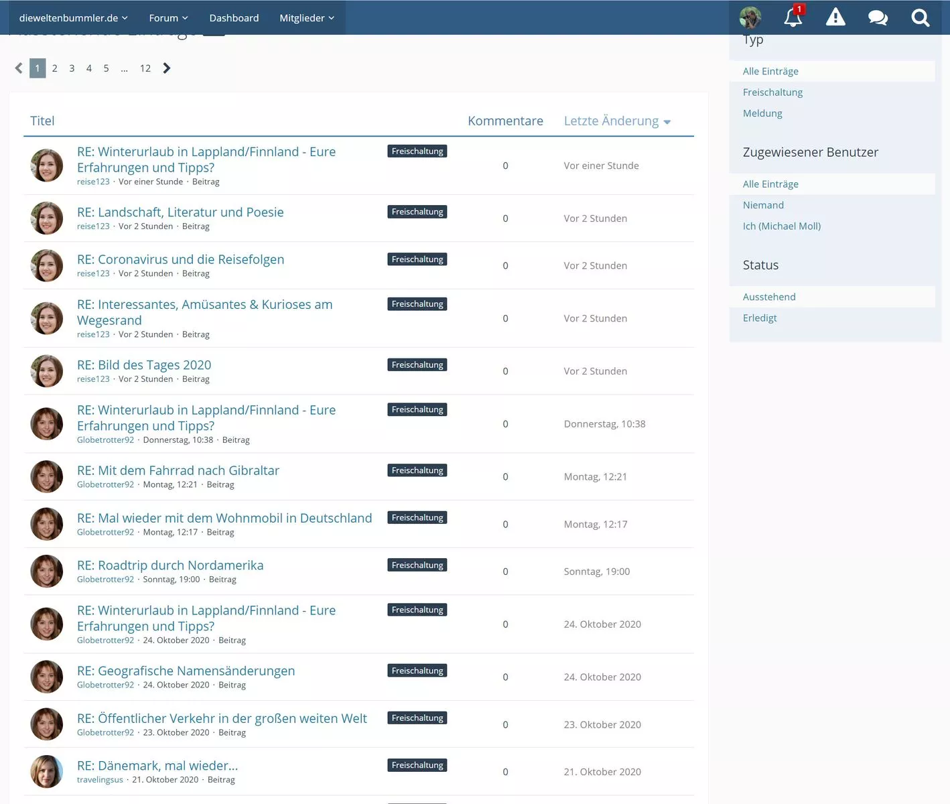
Task: Select assigned user filter Niemand
Action: tap(763, 205)
